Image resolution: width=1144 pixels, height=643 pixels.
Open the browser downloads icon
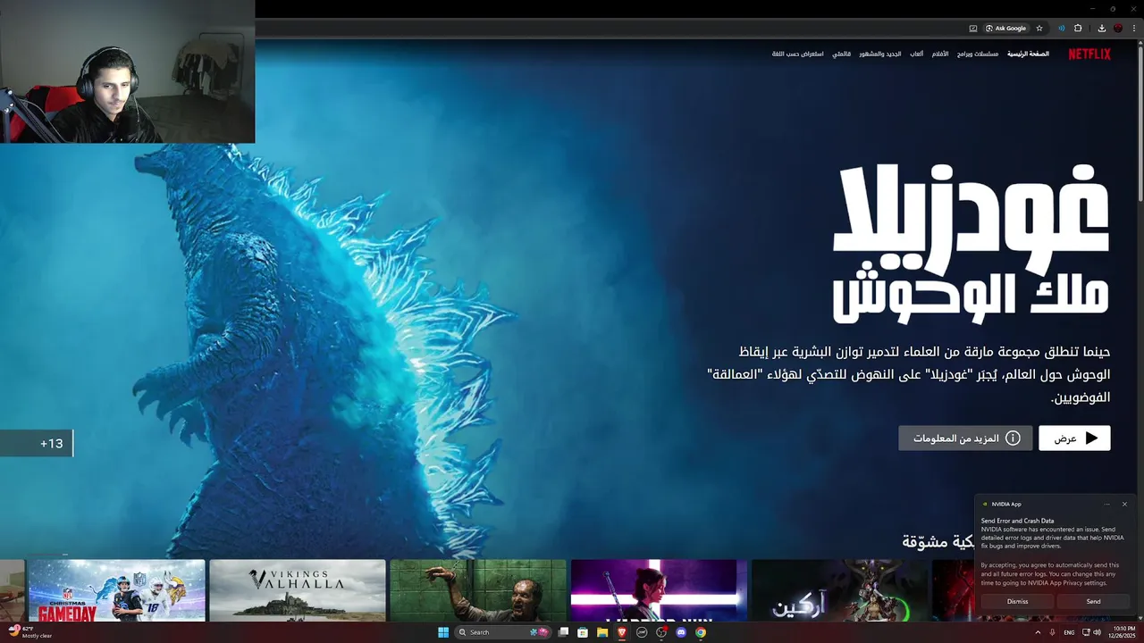(x=1102, y=29)
